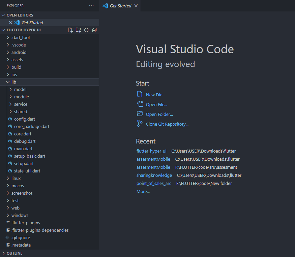Image resolution: width=295 pixels, height=257 pixels.
Task: Click the file icon beside .flutter-plugins
Action: (8, 223)
